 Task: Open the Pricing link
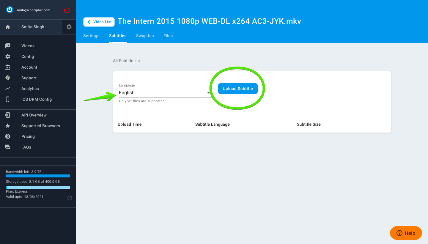click(x=28, y=136)
